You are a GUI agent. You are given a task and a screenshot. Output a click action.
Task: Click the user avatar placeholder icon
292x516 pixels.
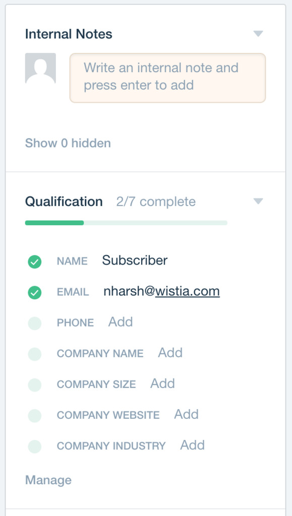(x=40, y=69)
